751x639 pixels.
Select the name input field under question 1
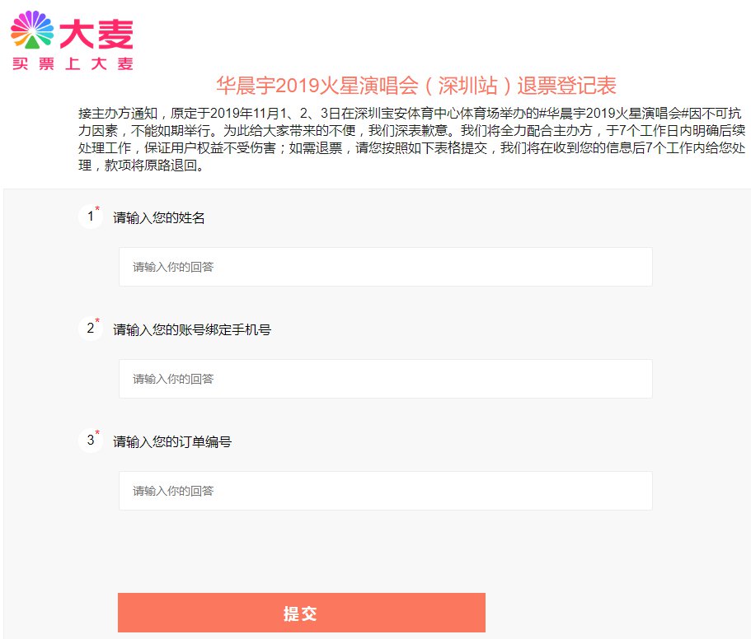(385, 266)
